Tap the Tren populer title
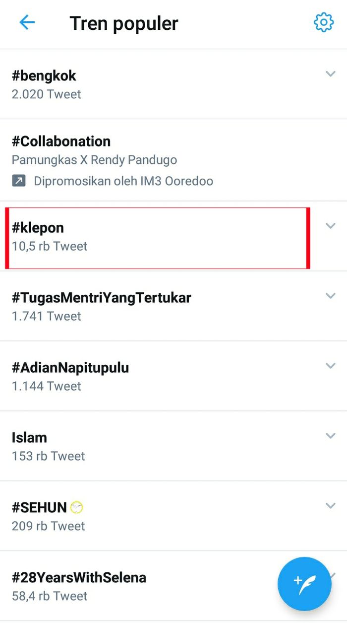The width and height of the screenshot is (347, 623). click(124, 23)
